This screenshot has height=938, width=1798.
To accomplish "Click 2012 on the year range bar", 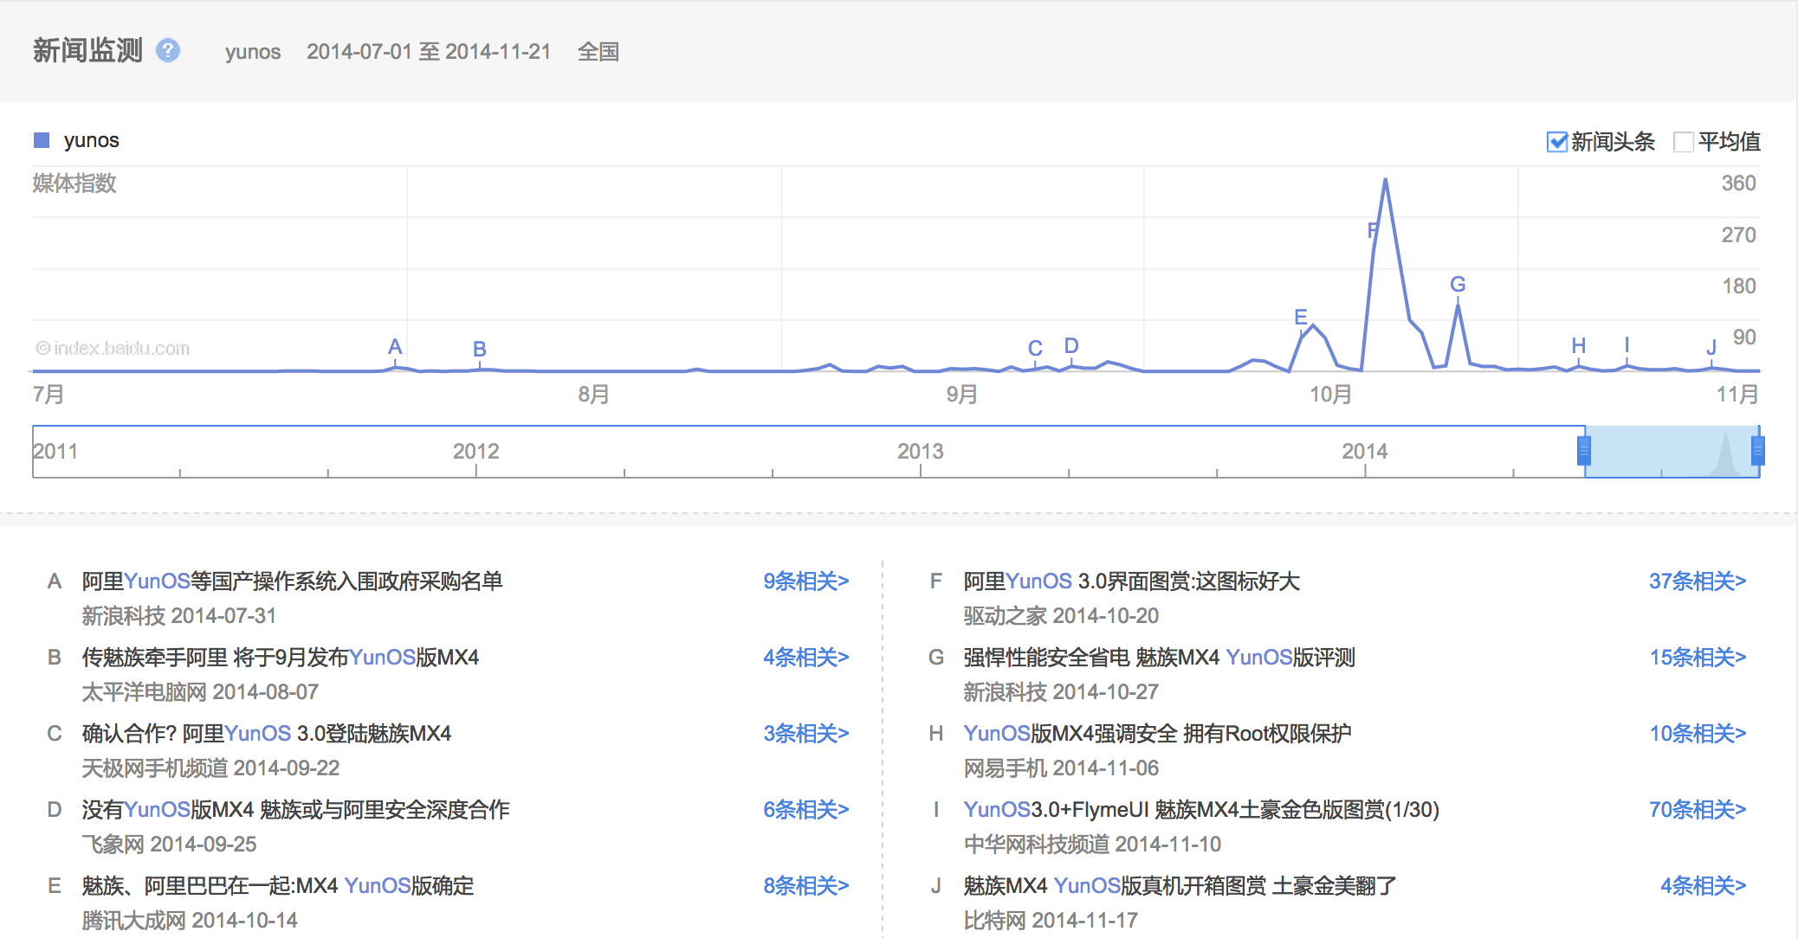I will tap(475, 451).
